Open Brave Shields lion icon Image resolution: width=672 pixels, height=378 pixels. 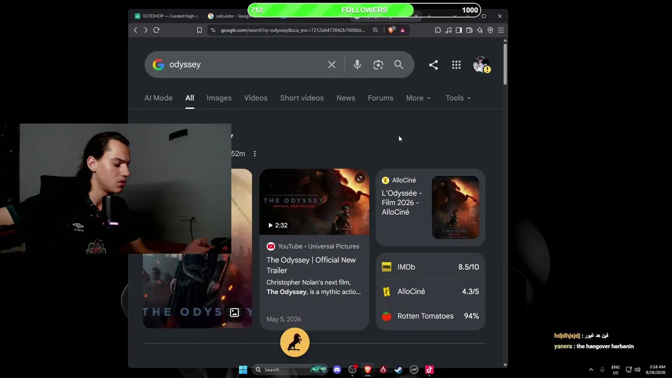[x=391, y=30]
